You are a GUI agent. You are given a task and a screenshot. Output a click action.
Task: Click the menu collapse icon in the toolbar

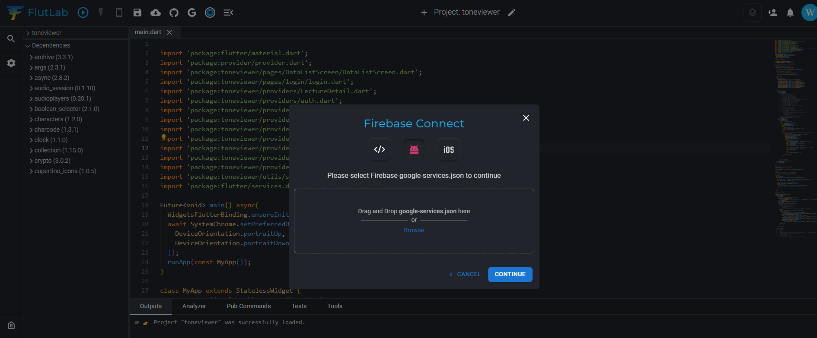coord(228,13)
